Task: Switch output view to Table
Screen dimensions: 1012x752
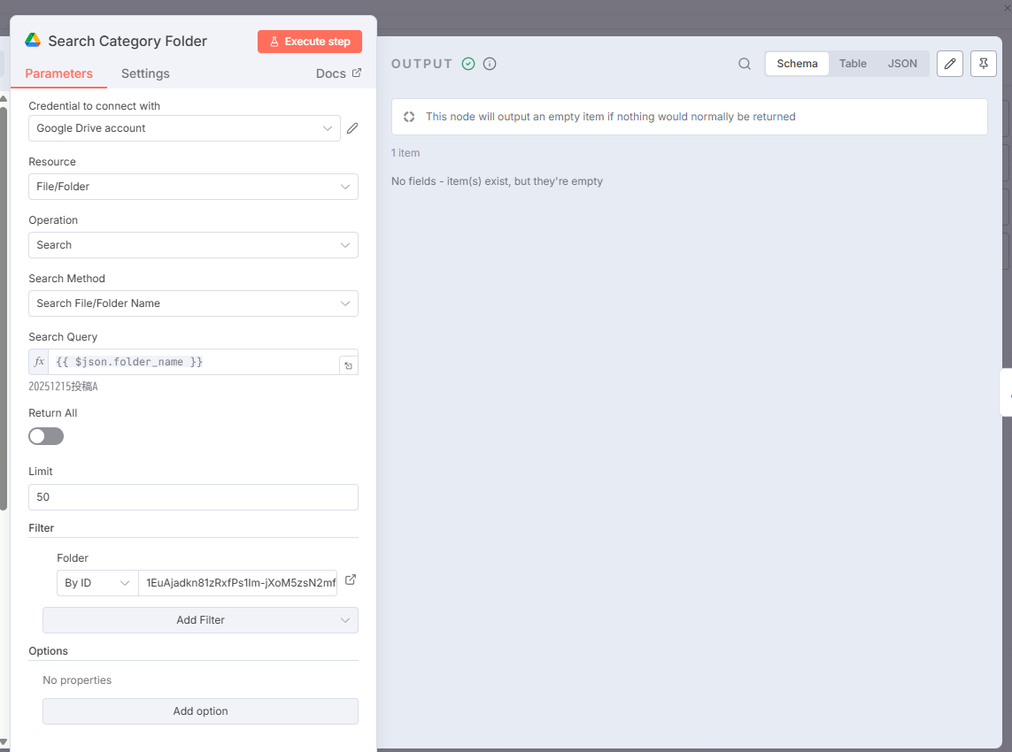Action: (x=853, y=64)
